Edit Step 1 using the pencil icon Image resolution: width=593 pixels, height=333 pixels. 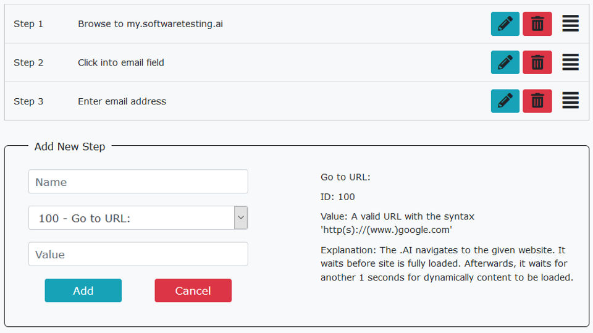tap(505, 24)
